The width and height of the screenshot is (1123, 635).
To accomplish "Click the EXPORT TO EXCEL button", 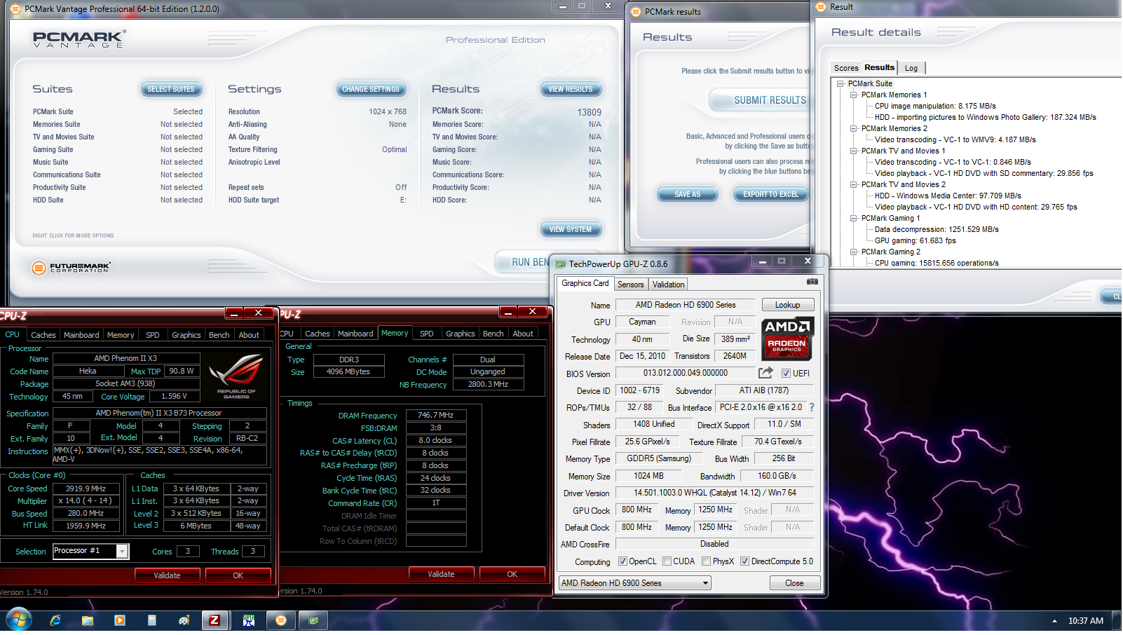I will [x=770, y=194].
